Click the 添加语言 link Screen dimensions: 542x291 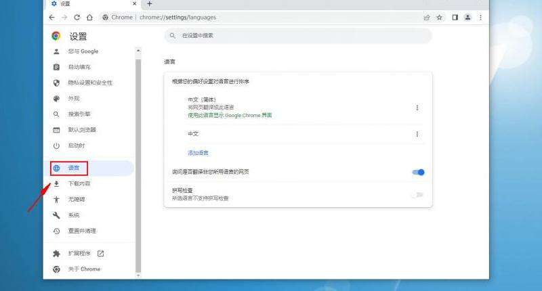(x=198, y=153)
